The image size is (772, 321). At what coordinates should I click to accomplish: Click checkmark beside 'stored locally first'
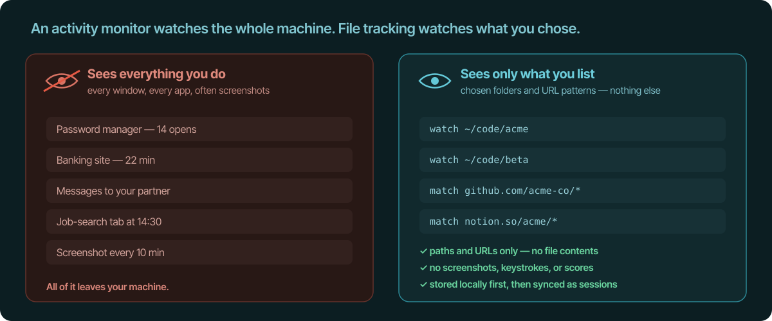point(423,284)
